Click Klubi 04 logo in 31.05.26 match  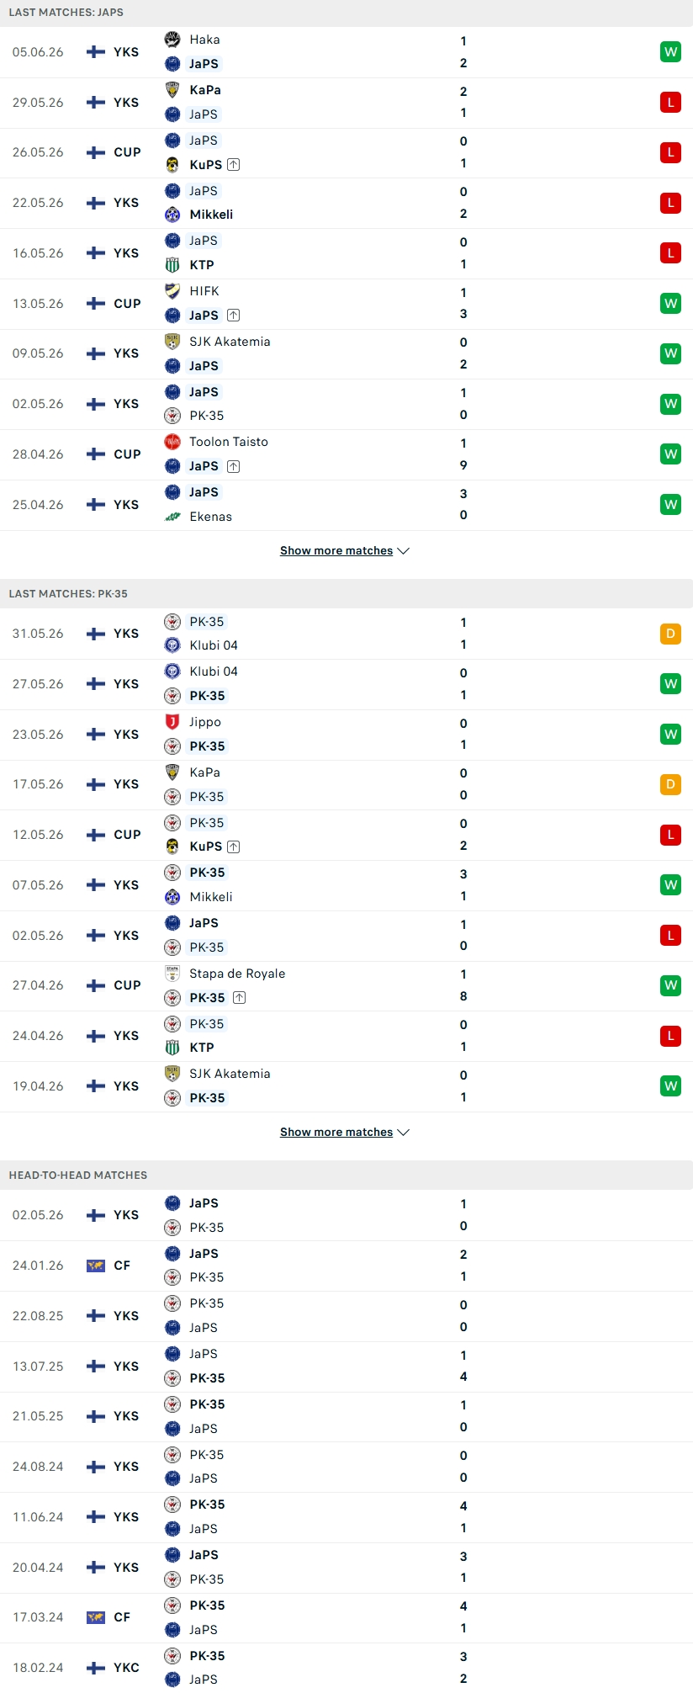(172, 645)
